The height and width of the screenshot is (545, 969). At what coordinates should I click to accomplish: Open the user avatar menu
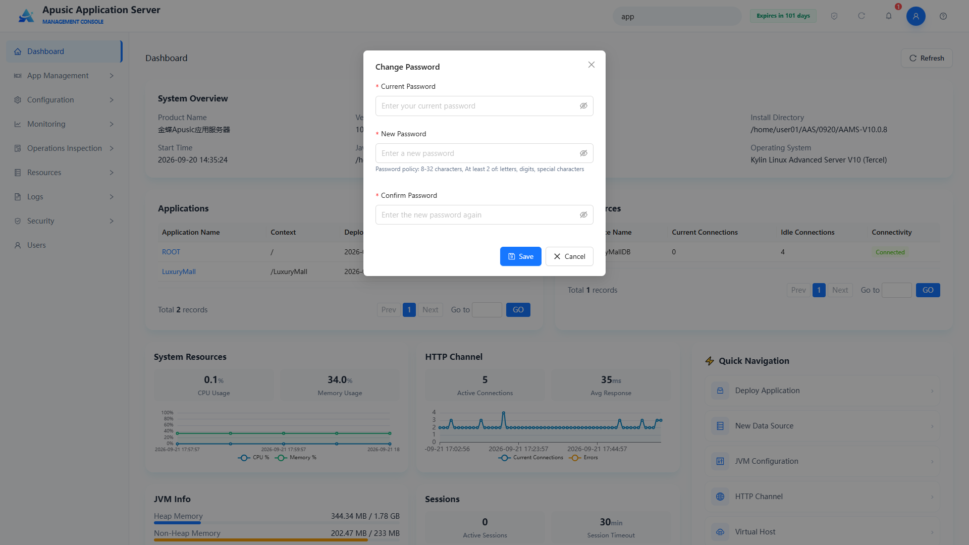(x=916, y=16)
